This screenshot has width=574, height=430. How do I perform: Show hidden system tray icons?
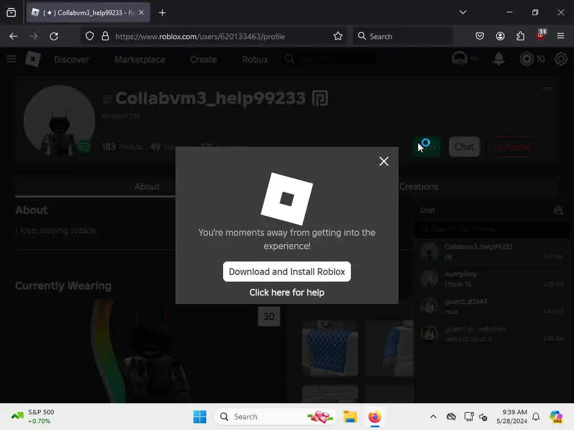click(x=433, y=417)
